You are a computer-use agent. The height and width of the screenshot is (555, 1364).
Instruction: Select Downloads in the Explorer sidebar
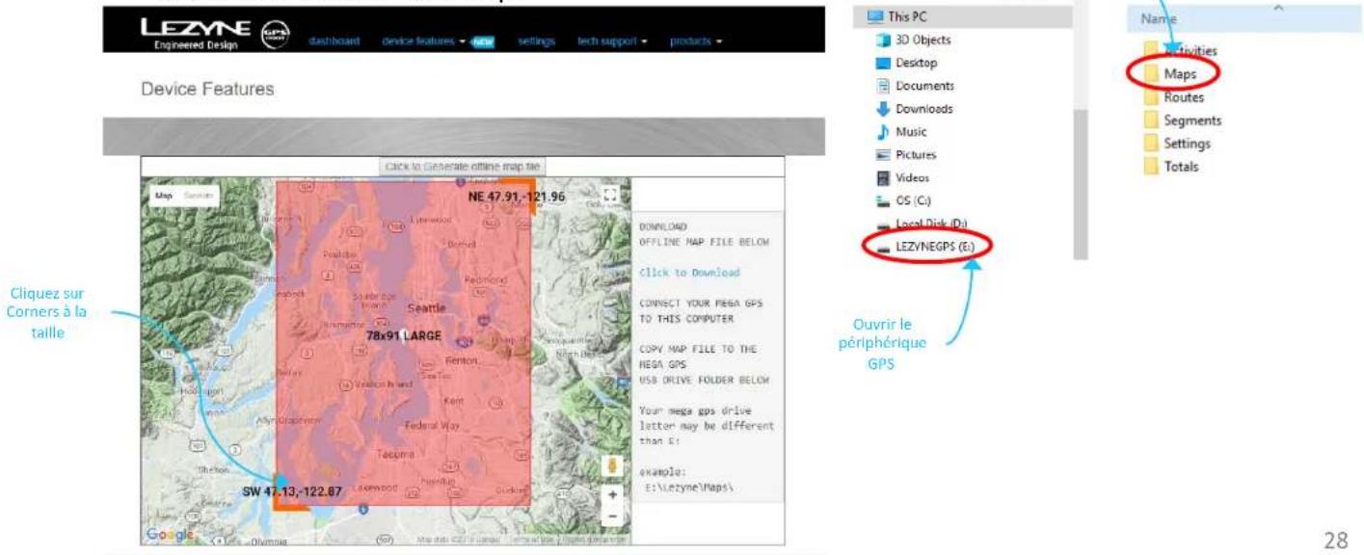pyautogui.click(x=923, y=109)
